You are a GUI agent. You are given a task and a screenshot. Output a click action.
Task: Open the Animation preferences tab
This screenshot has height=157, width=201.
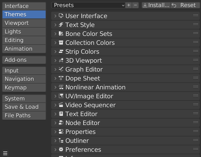(x=24, y=49)
